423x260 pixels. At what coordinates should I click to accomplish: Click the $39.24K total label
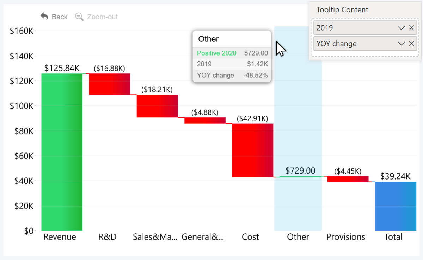(395, 177)
